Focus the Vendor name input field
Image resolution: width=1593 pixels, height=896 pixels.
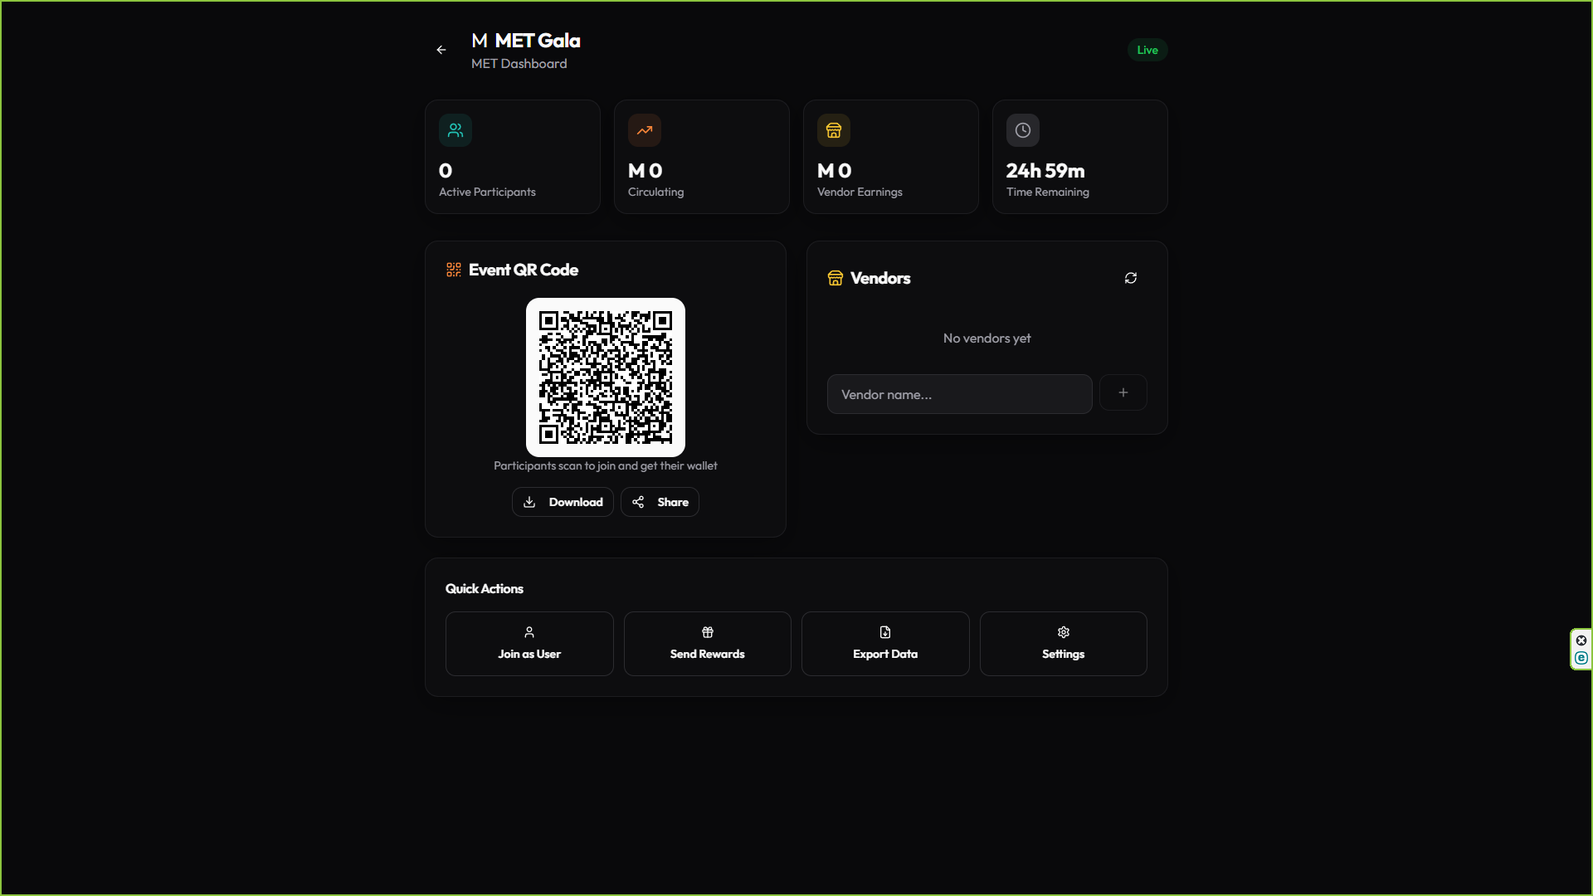[x=959, y=394]
